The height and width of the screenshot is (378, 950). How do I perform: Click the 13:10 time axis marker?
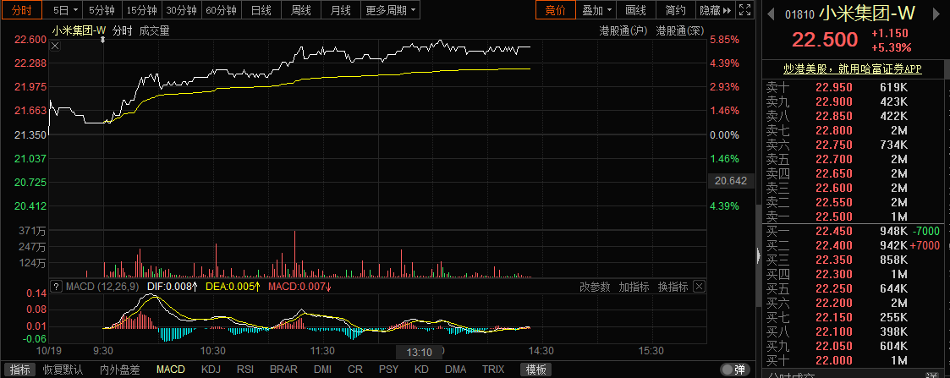point(420,352)
